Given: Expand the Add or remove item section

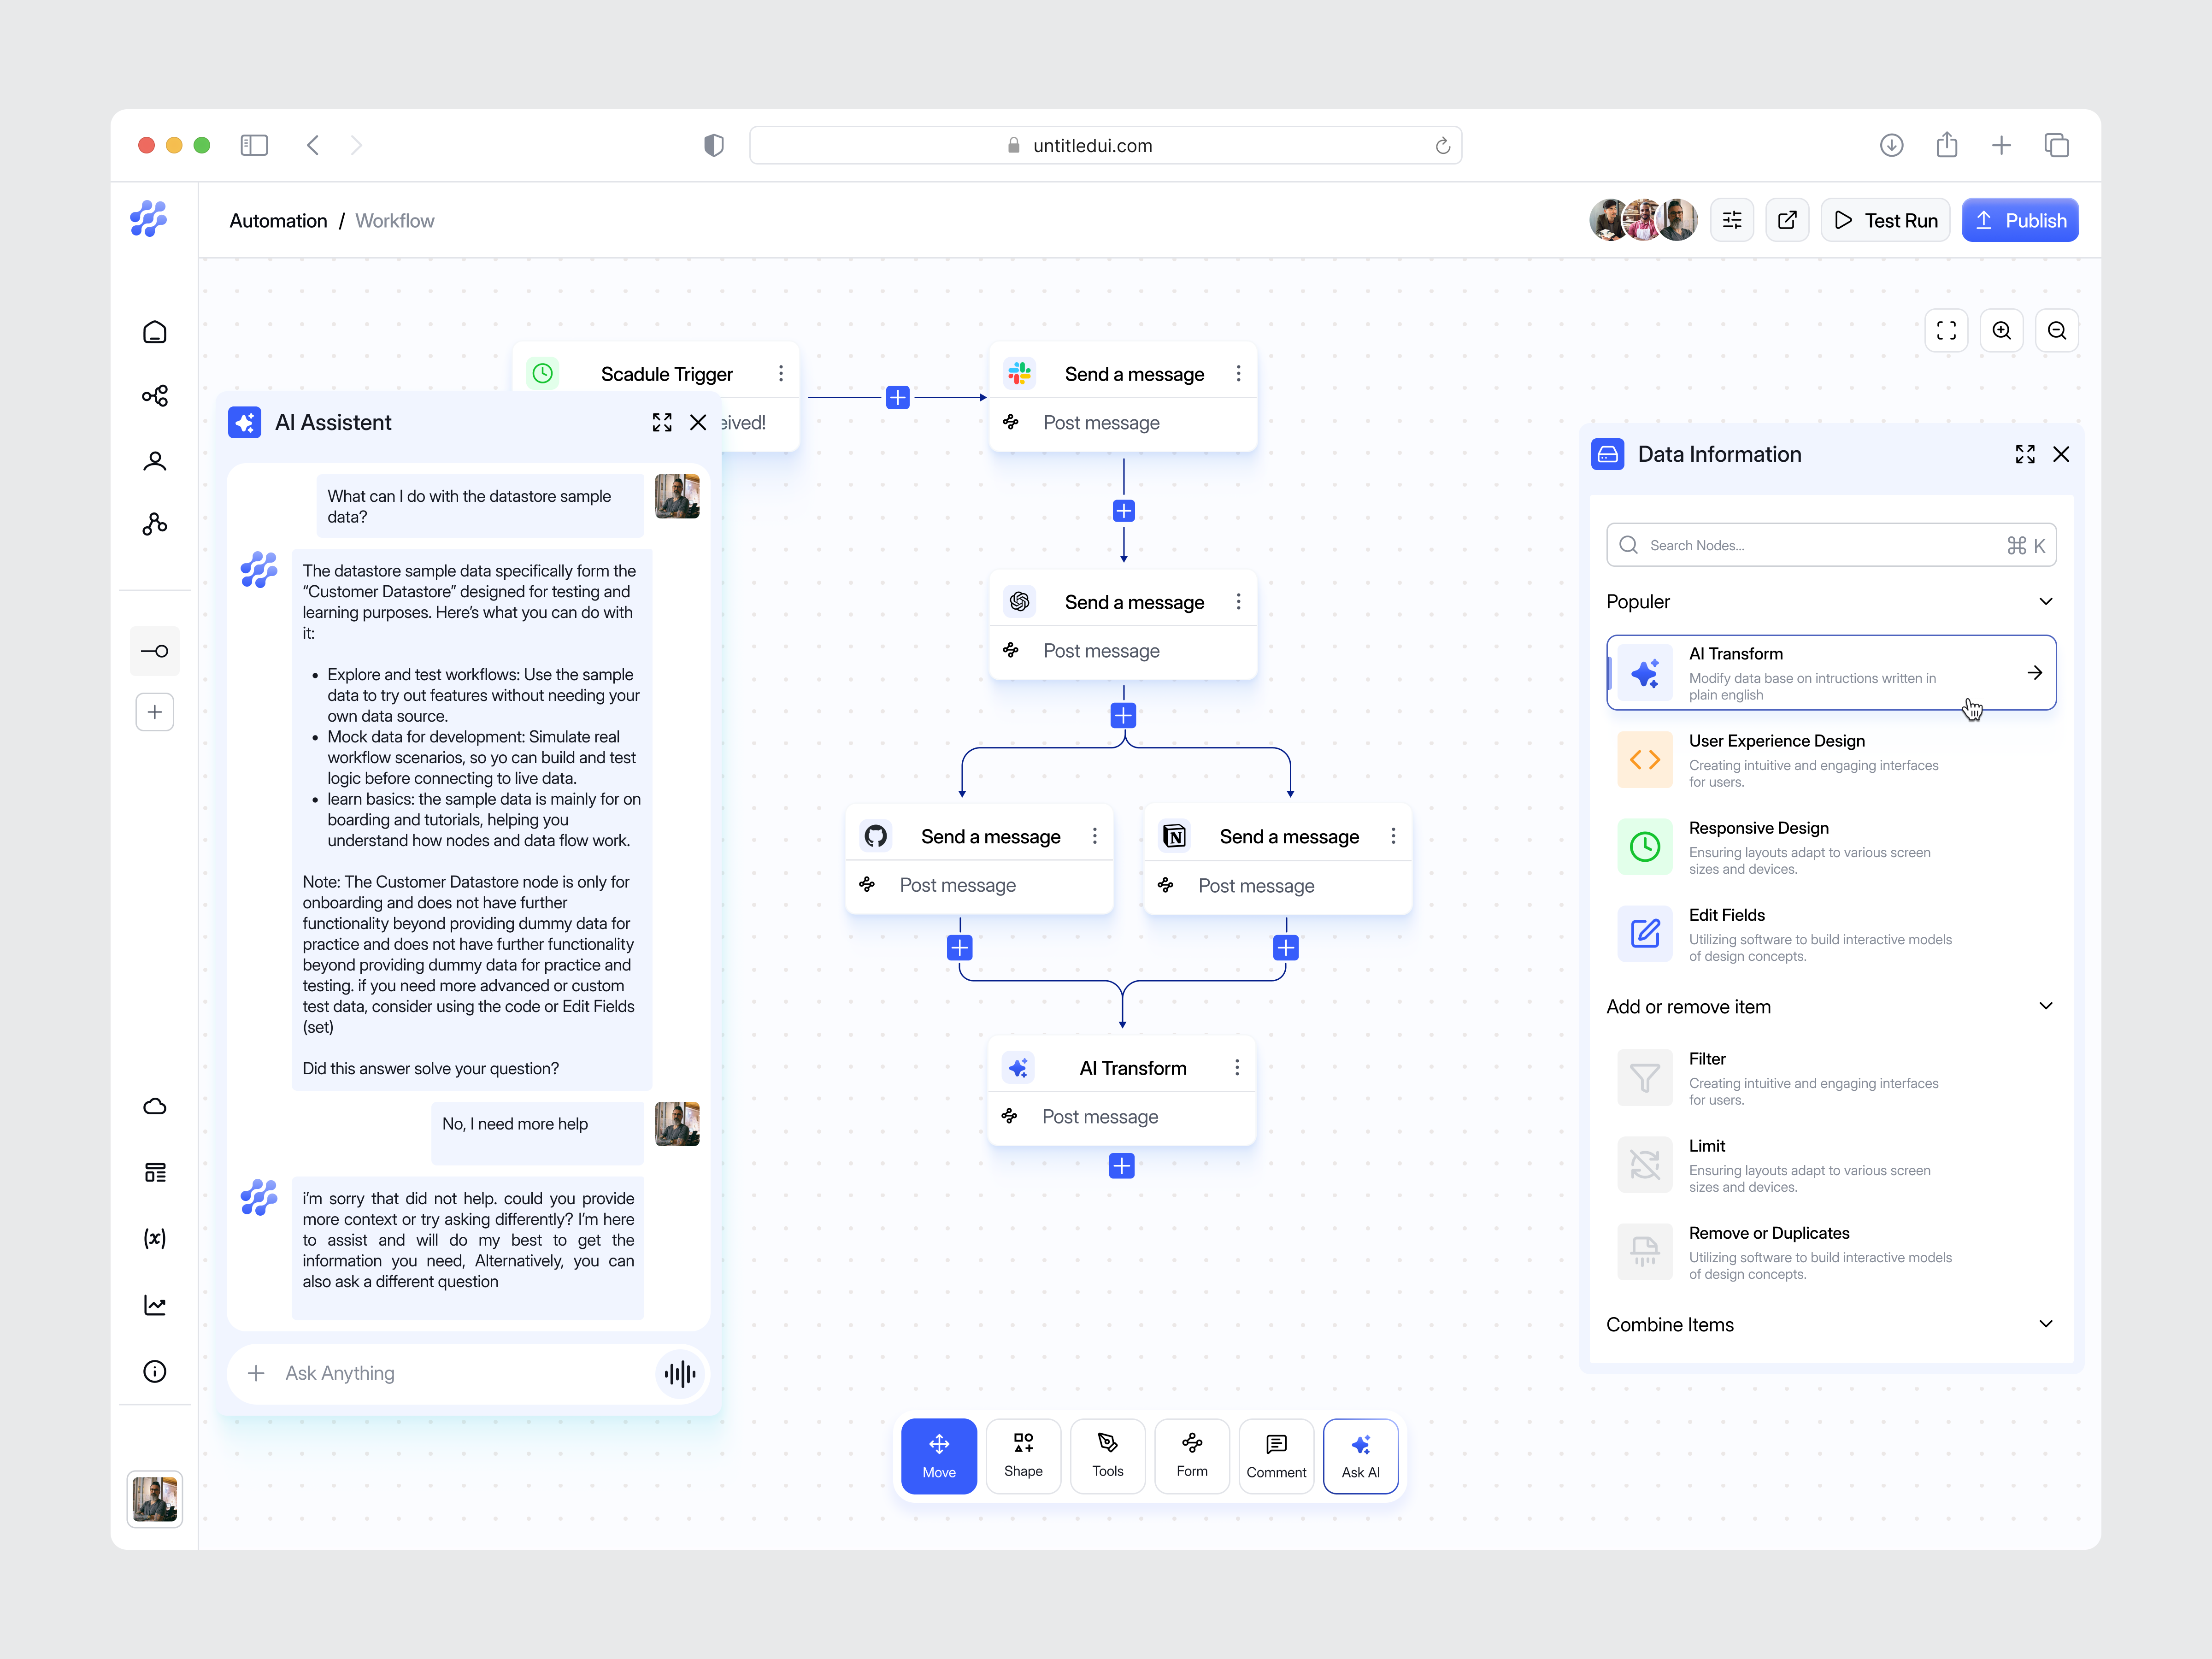Looking at the screenshot, I should pyautogui.click(x=2046, y=1006).
